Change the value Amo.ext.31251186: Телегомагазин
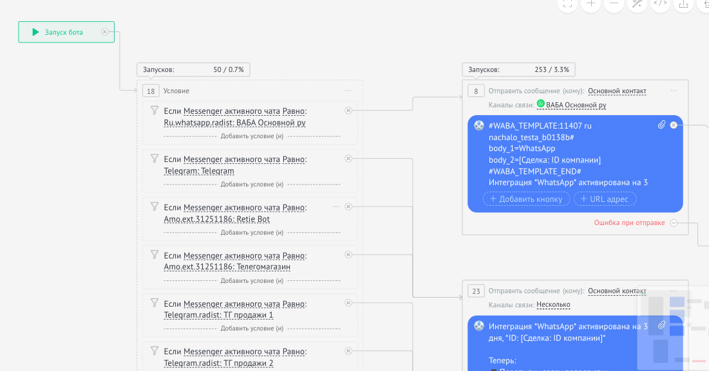Image resolution: width=709 pixels, height=371 pixels. (x=227, y=267)
